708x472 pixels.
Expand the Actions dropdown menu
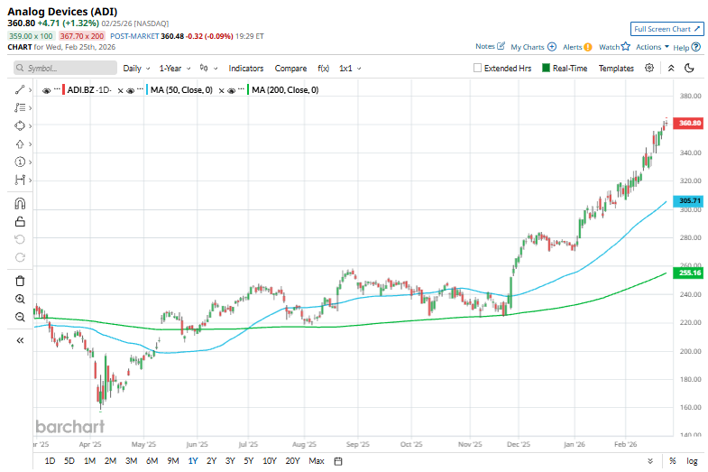652,47
